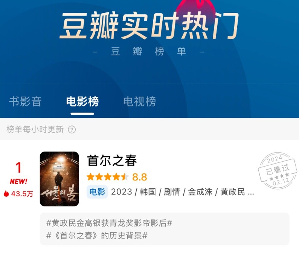The image size is (299, 254).
Task: Switch to the 书影音 tab
Action: pos(25,101)
